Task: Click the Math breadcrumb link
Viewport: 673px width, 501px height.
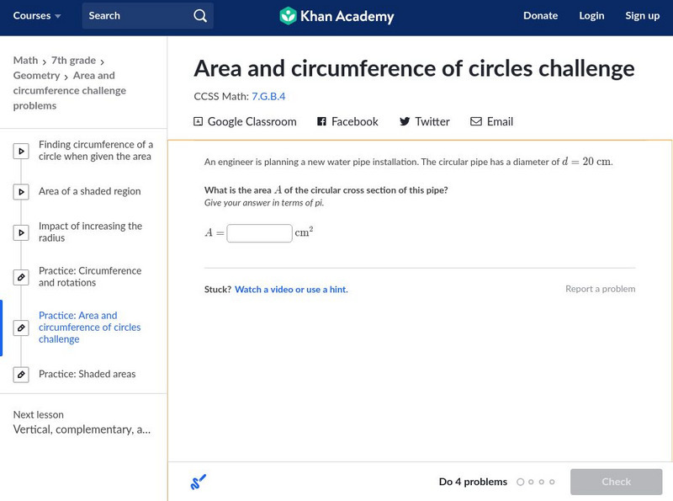Action: tap(25, 61)
